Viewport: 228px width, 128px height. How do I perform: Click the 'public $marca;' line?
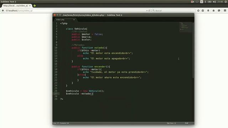coord(82,37)
